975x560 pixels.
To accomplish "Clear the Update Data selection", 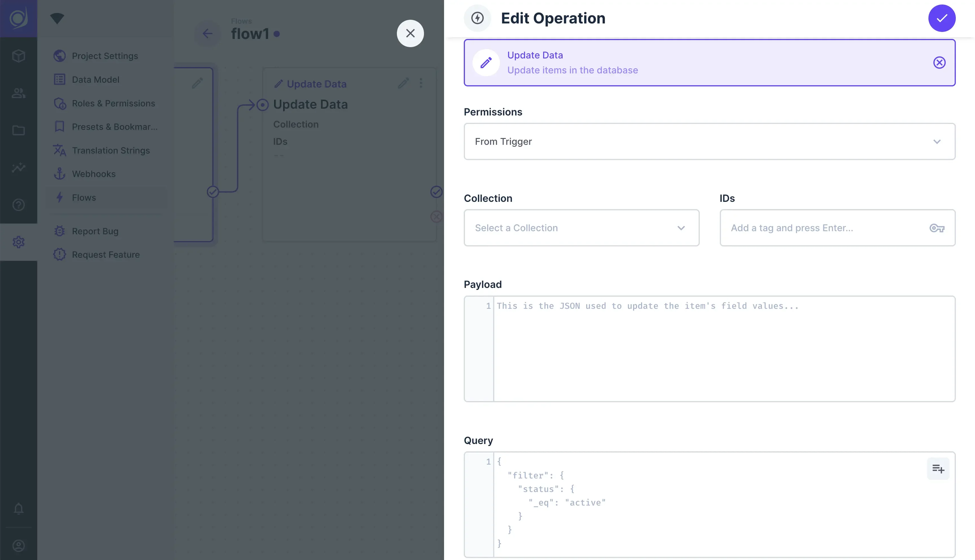I will (939, 63).
